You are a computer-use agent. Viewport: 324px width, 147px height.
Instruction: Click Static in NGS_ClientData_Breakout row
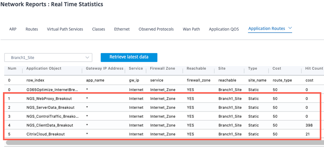click(x=253, y=125)
